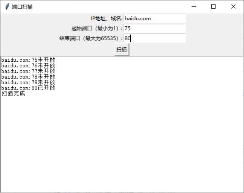This screenshot has height=193, width=244.
Task: Click result line baidu.com:77未开放
Action: [28, 71]
